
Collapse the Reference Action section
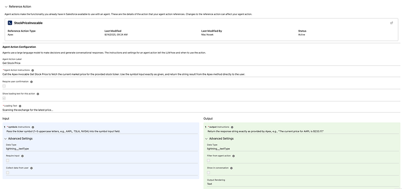(6, 7)
